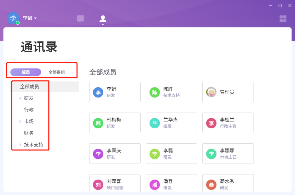Viewport: 295px width, 195px height.
Task: Click 陈胜's green avatar icon
Action: (155, 92)
